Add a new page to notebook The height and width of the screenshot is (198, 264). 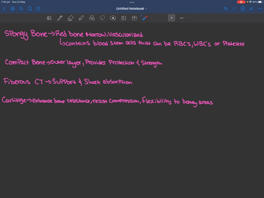click(x=243, y=9)
